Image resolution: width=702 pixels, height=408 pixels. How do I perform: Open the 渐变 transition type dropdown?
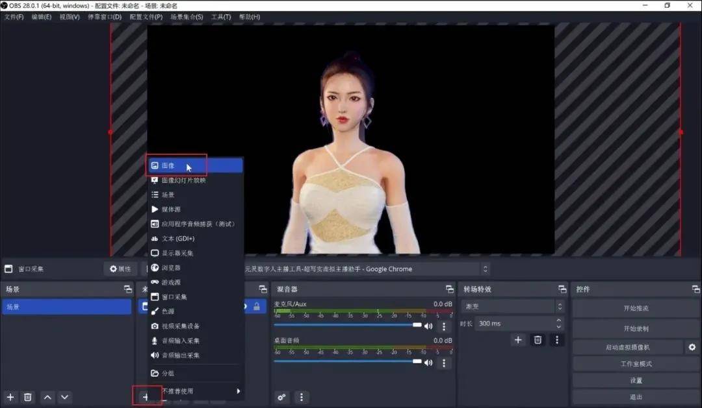point(512,307)
